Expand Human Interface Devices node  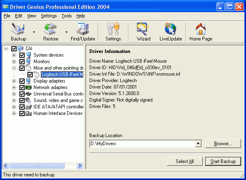(x=14, y=113)
